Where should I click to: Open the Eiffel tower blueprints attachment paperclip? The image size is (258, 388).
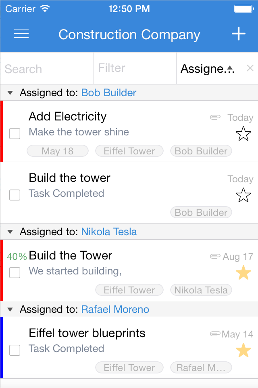(216, 334)
